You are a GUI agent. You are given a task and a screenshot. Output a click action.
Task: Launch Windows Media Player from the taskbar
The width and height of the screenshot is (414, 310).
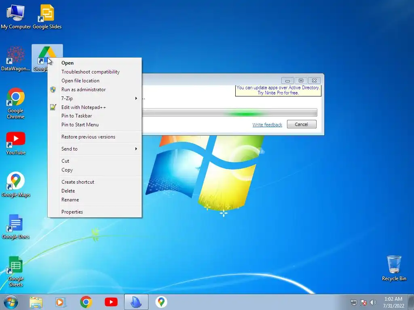(61, 302)
